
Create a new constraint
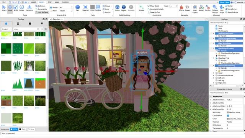tap(142, 8)
